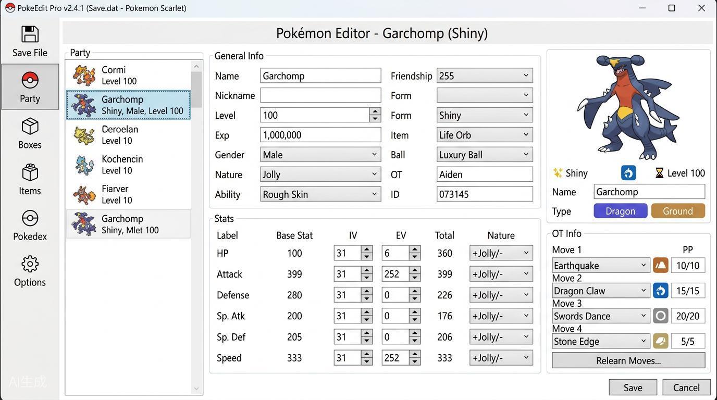
Task: Select Garchomp Shiny, Mlet 100 party entry
Action: point(128,224)
